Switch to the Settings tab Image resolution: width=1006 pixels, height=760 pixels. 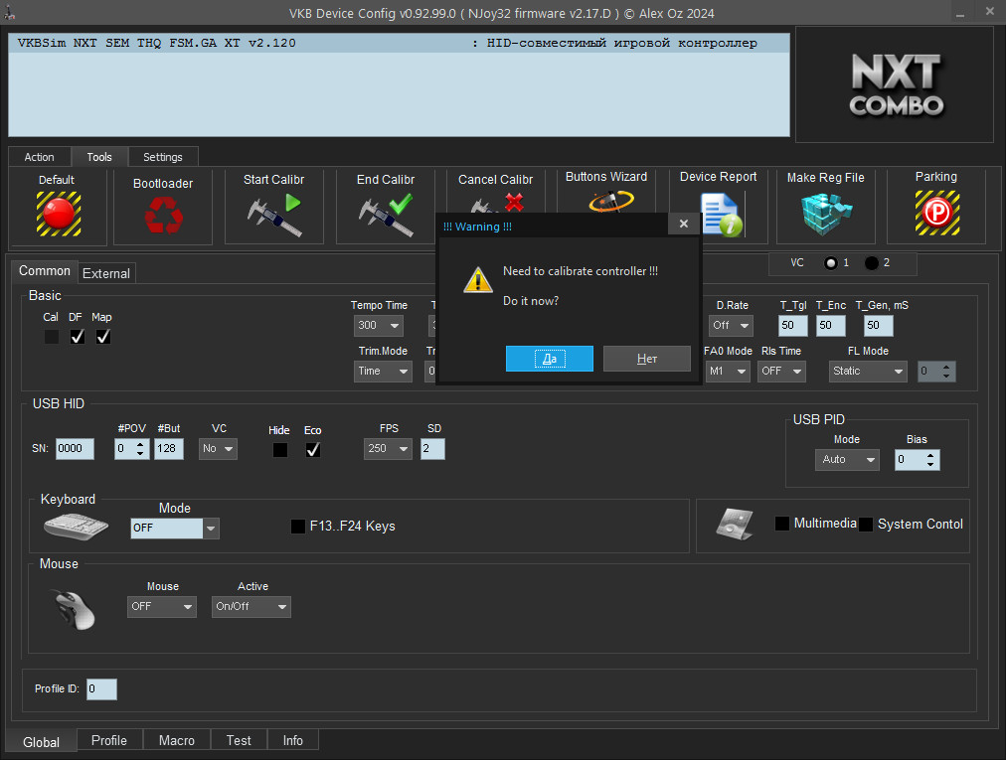[x=163, y=157]
